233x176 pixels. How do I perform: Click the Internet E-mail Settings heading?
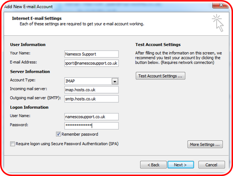click(37, 18)
